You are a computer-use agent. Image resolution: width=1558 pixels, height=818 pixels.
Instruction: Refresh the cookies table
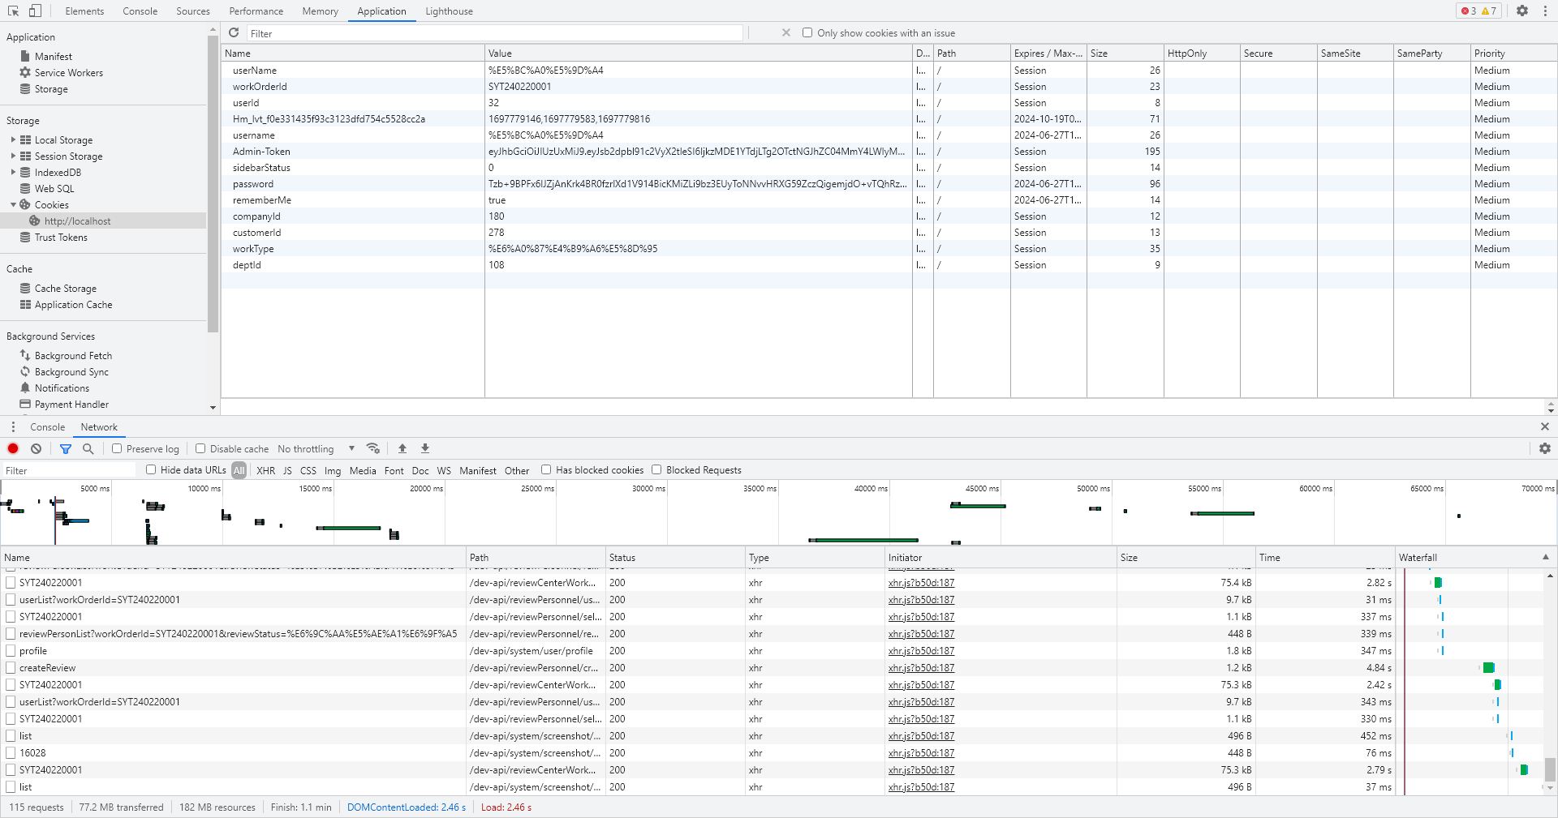(234, 32)
